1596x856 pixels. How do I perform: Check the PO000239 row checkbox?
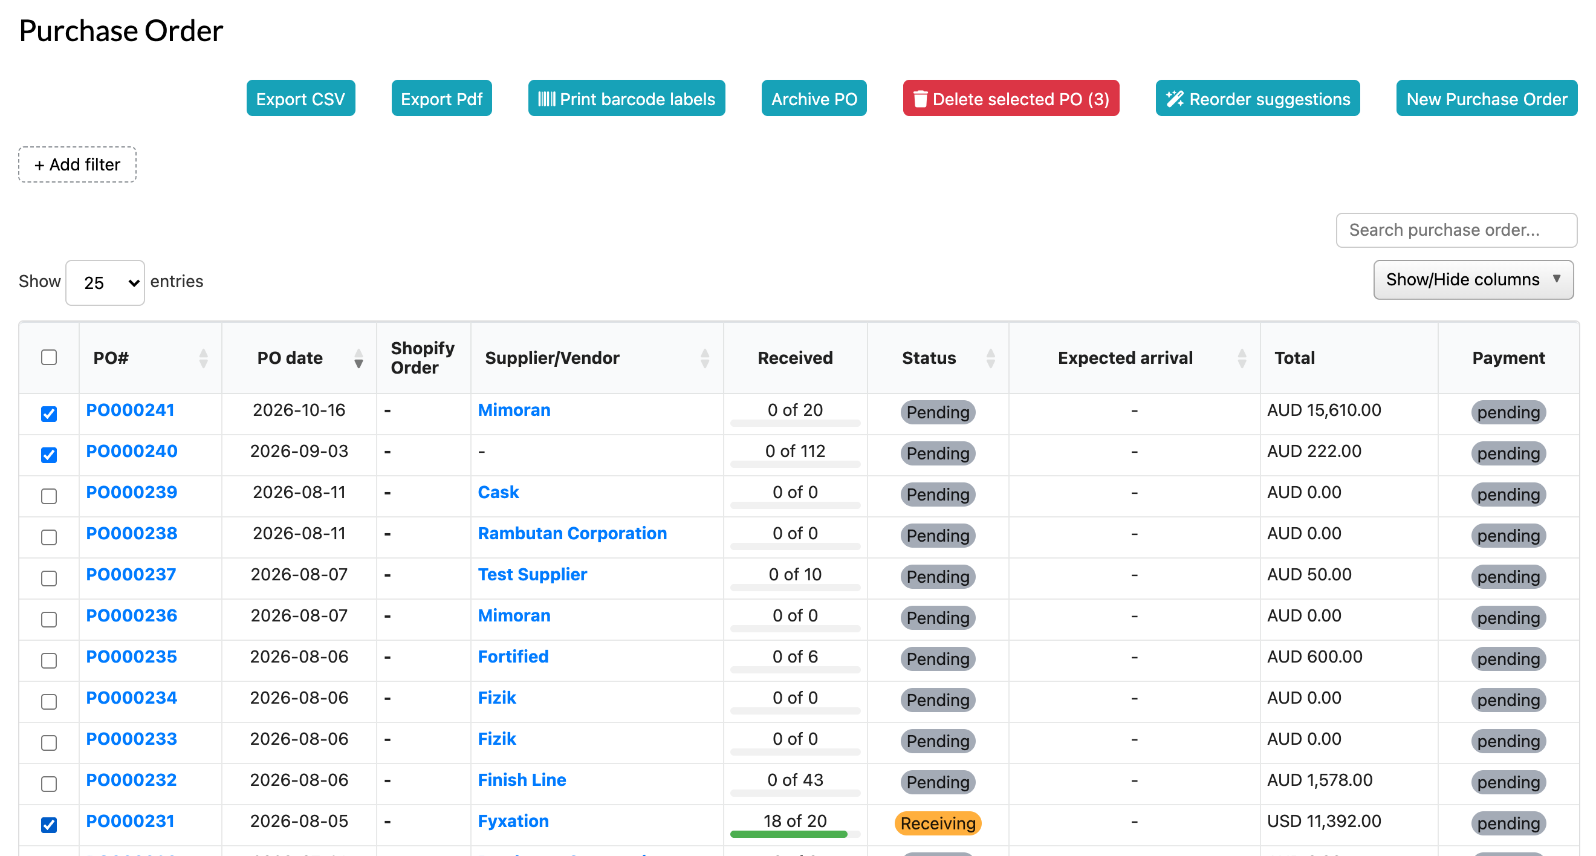pyautogui.click(x=49, y=496)
